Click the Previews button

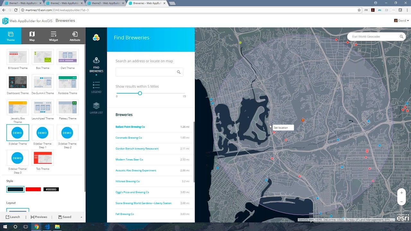point(39,217)
